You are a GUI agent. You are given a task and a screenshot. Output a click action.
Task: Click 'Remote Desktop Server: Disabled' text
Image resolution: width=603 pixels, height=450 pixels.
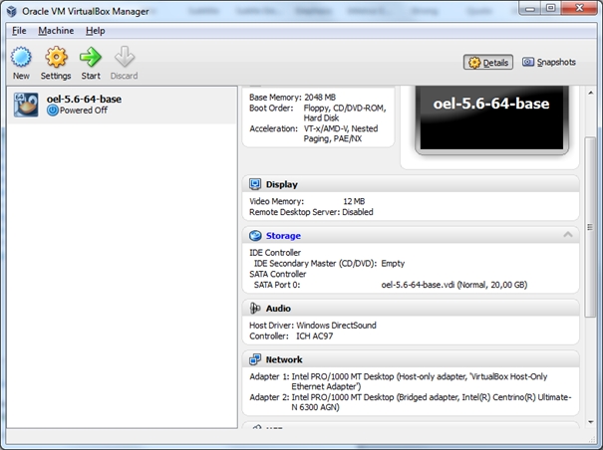311,212
